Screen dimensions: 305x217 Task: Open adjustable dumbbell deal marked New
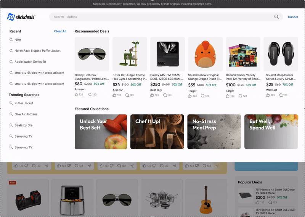(x=28, y=198)
